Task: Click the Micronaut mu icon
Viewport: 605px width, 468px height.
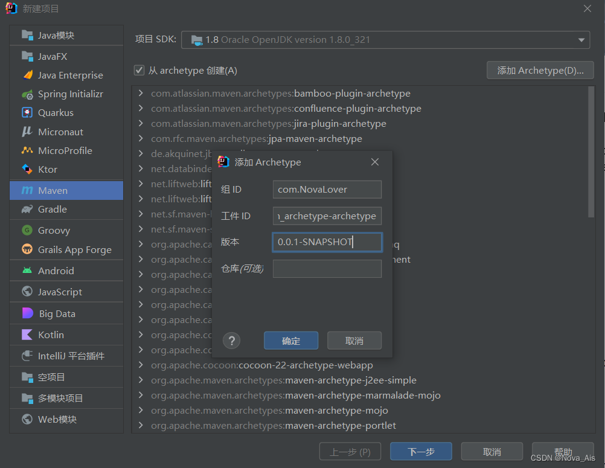Action: [27, 132]
